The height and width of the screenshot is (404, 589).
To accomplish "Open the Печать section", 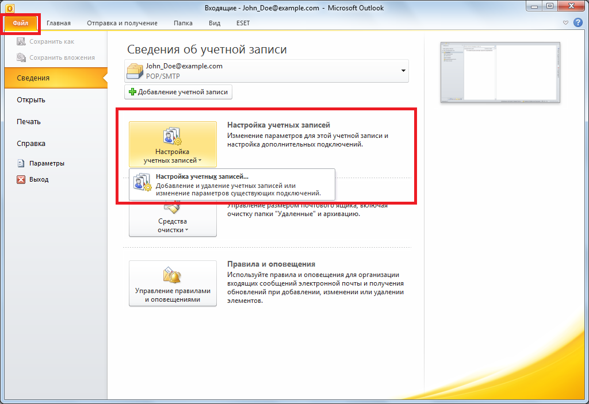I will (29, 122).
